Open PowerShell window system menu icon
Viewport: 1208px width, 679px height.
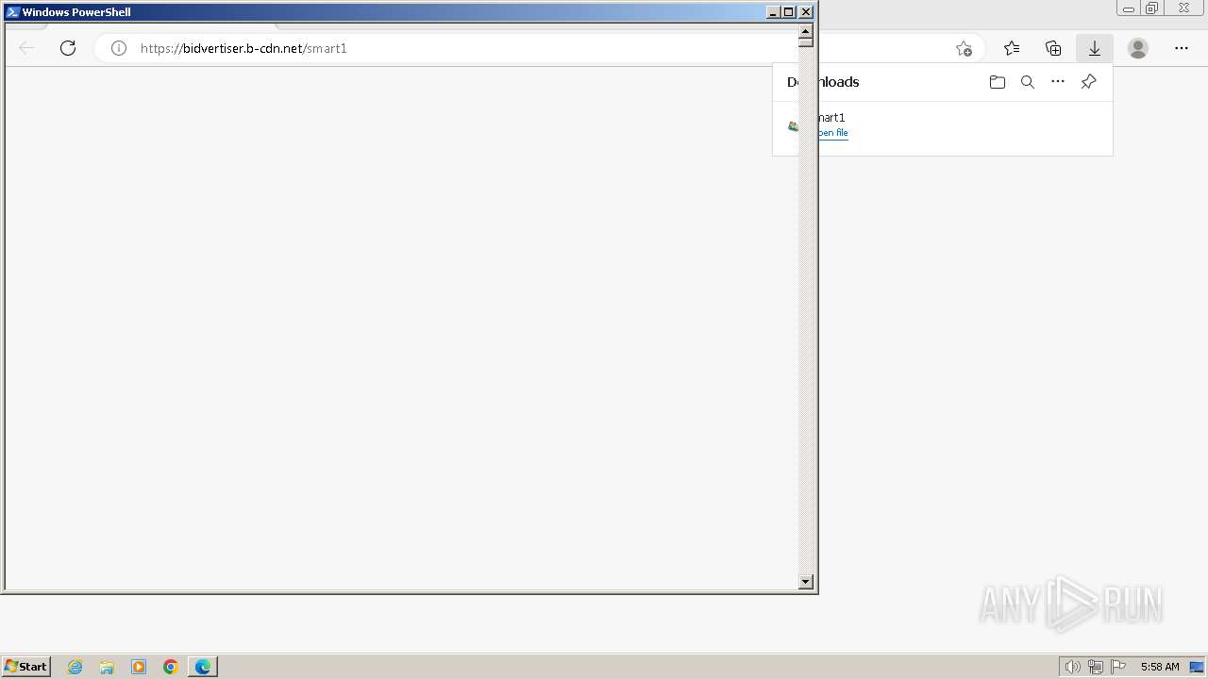pyautogui.click(x=12, y=12)
